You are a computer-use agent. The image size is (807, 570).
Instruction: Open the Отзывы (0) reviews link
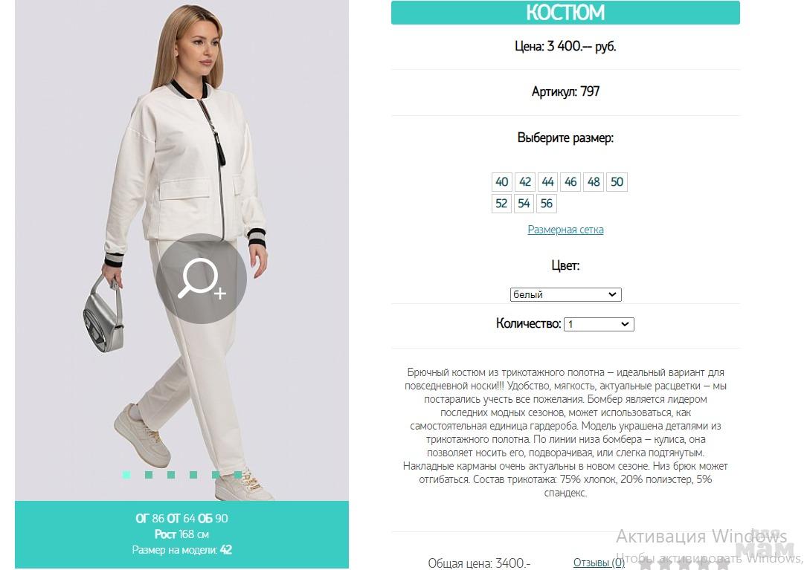click(x=599, y=563)
